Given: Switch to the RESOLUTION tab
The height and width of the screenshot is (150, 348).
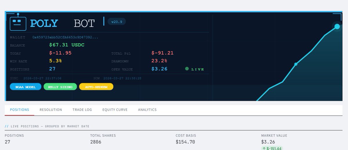Looking at the screenshot, I should coord(51,110).
